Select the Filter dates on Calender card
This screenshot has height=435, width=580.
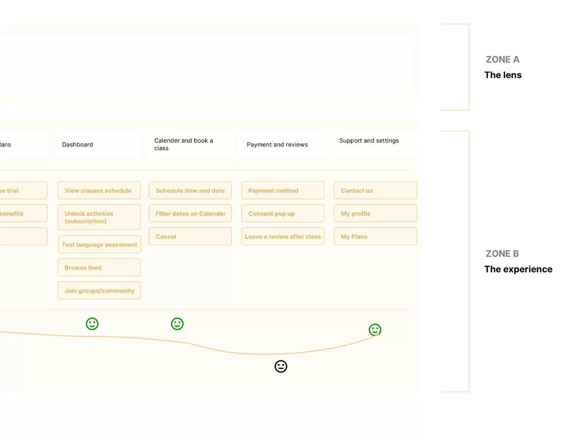190,214
